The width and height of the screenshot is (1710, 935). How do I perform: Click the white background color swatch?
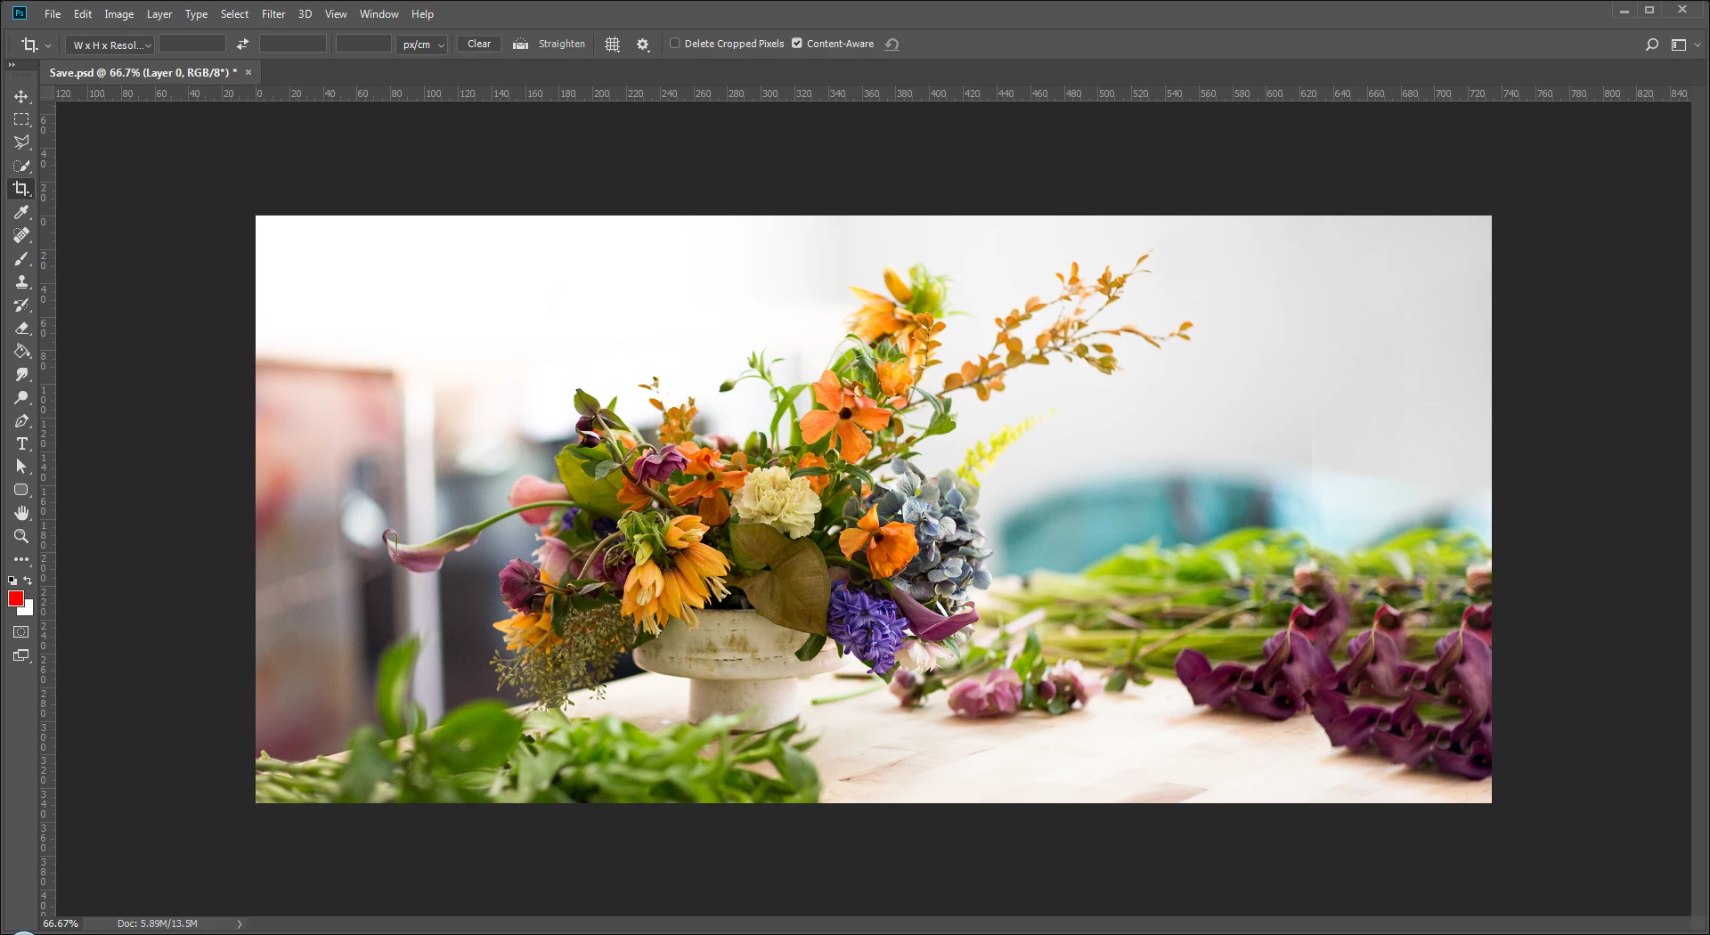pyautogui.click(x=28, y=610)
